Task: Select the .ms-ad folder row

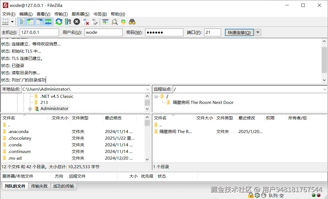Action: pyautogui.click(x=72, y=159)
